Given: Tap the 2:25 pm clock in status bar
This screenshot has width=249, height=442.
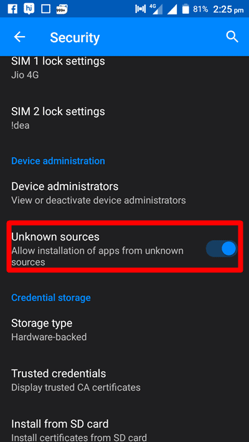Looking at the screenshot, I should 228,9.
